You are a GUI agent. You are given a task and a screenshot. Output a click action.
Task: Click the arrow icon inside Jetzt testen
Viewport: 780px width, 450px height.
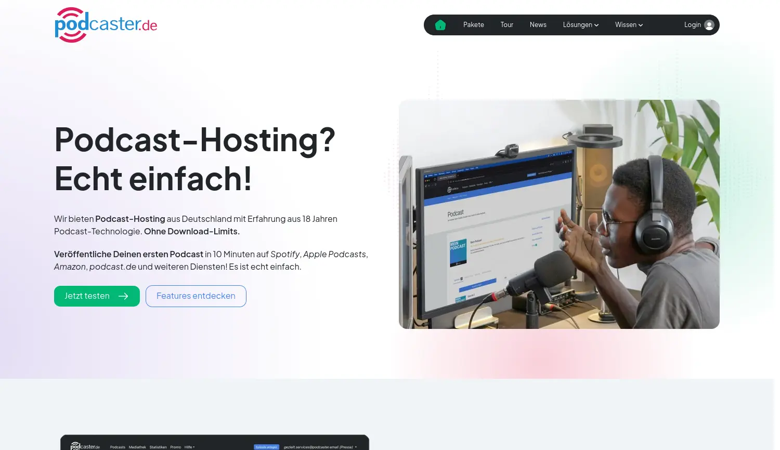123,296
